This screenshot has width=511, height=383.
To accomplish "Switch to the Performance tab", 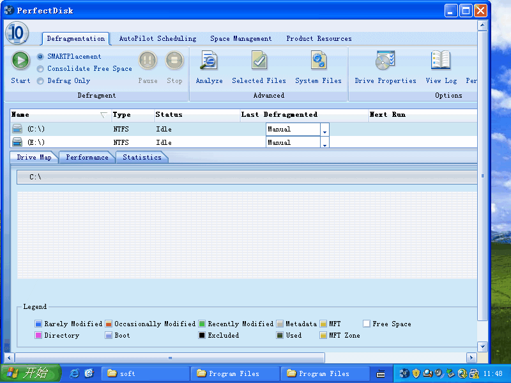I will 87,158.
